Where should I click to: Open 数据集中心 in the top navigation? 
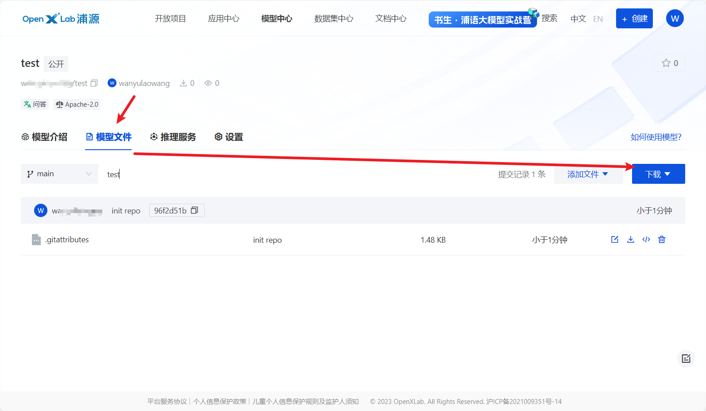pyautogui.click(x=334, y=19)
